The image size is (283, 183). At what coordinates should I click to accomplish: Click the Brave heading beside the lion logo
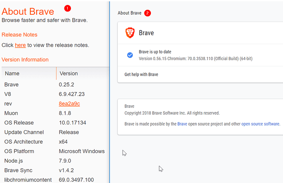[146, 33]
